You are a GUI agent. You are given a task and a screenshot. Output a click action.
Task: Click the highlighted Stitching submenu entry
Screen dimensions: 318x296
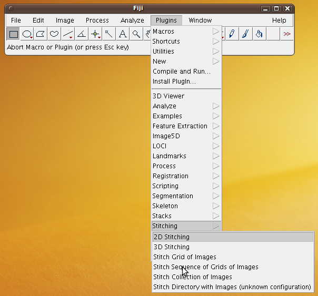(186, 226)
